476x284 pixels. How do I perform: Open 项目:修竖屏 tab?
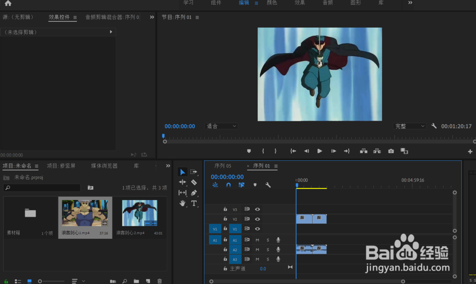coord(61,166)
